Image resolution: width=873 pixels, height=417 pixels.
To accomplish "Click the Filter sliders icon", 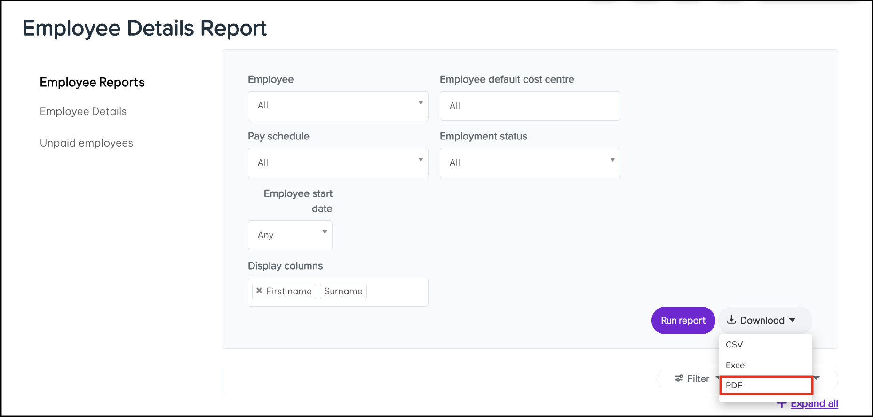I will 679,378.
